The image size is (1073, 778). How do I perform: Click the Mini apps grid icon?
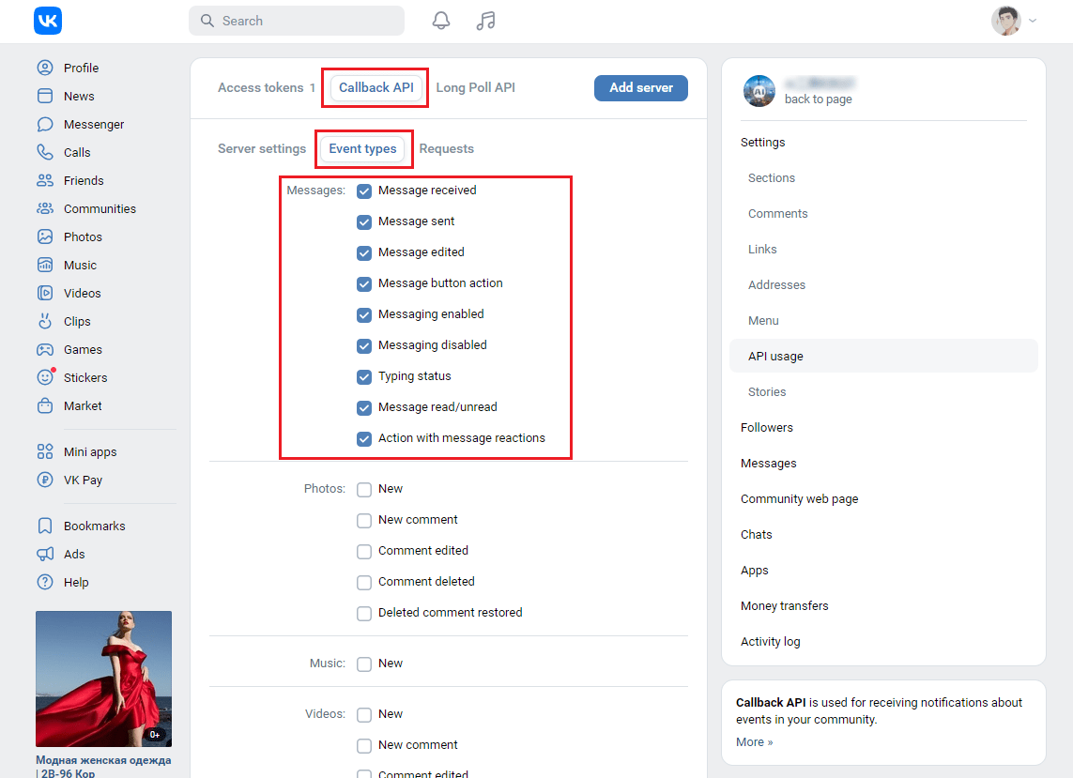click(x=45, y=451)
